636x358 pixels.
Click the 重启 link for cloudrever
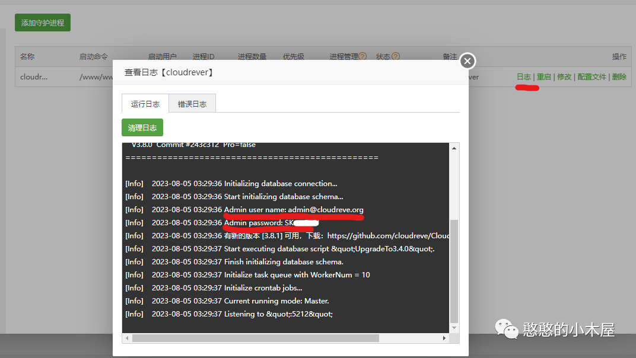544,77
